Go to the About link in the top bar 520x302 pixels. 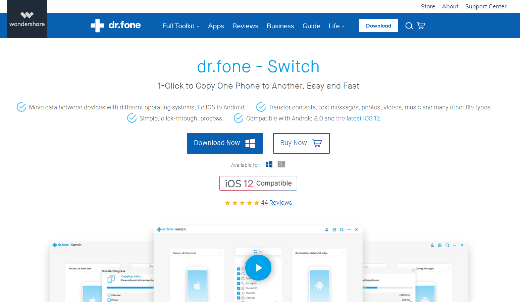point(450,6)
